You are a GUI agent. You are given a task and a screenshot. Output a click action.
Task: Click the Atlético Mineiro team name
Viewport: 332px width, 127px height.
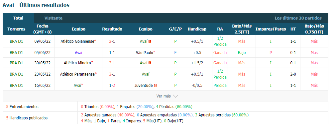77,63
